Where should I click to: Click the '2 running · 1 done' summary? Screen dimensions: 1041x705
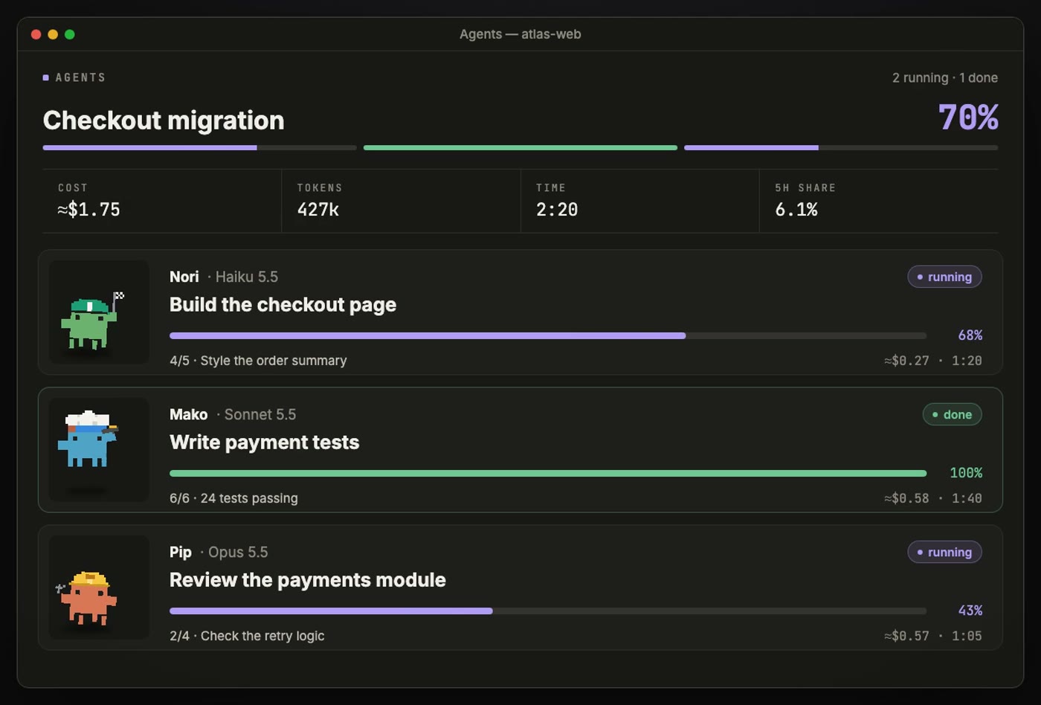pyautogui.click(x=945, y=77)
